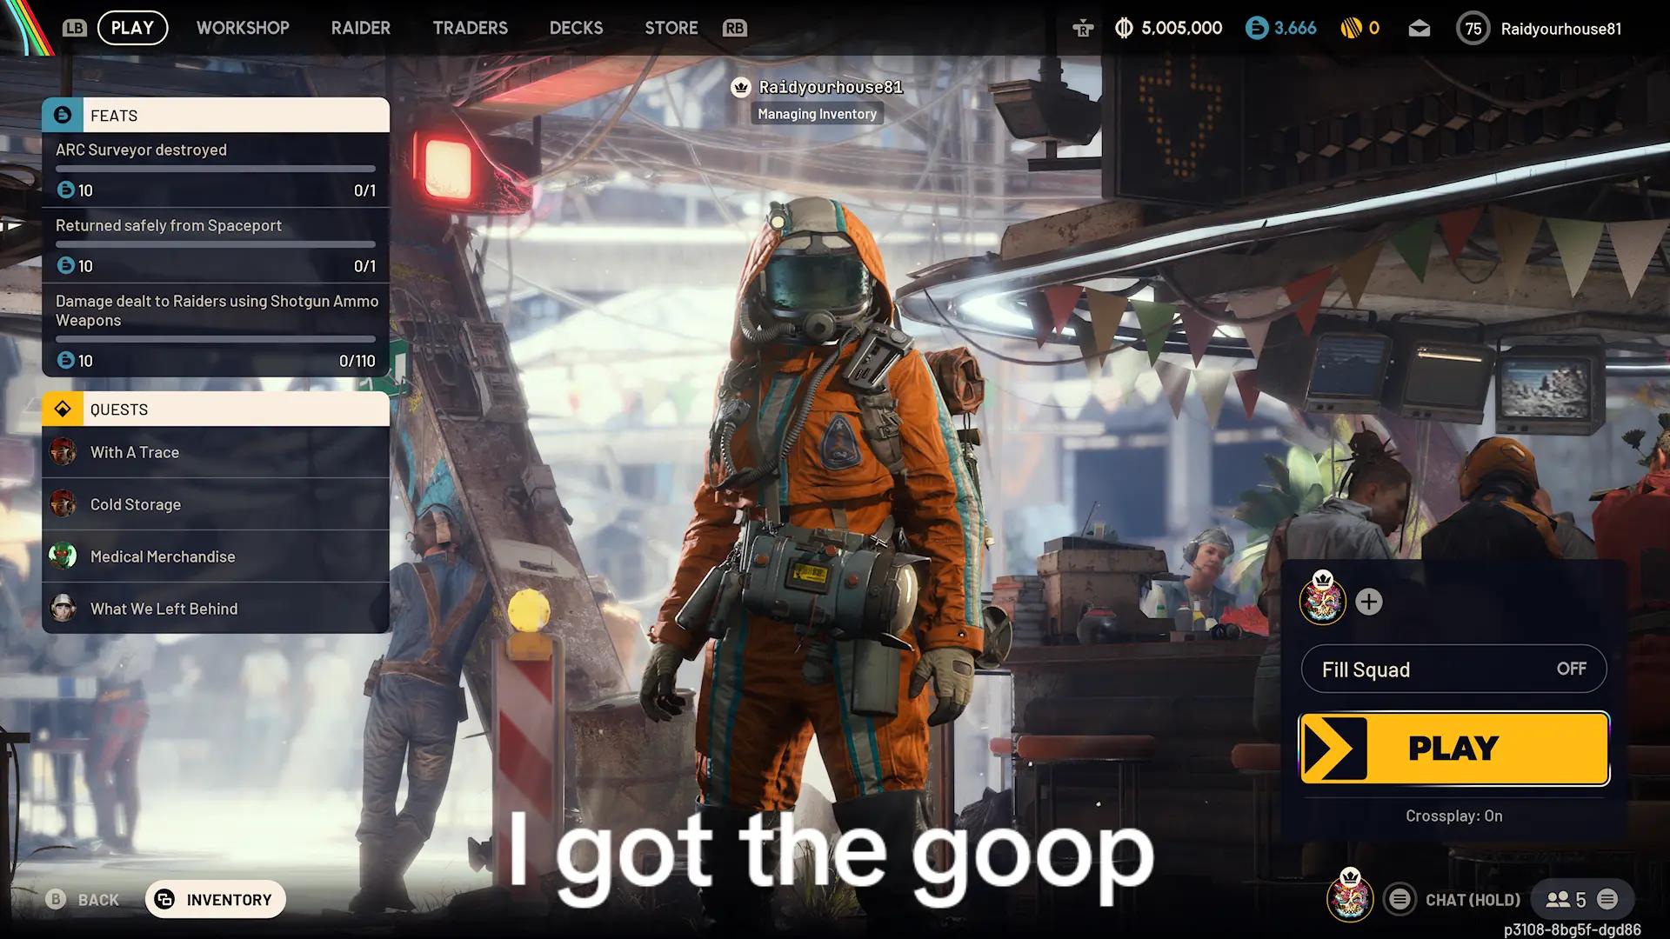This screenshot has height=939, width=1670.
Task: Click Shotgun Ammo Weapons feat progress bar
Action: click(216, 339)
